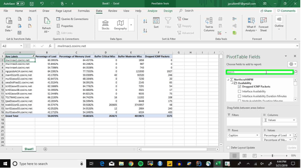
Task: Open the Manage Data Model icon
Action: coord(235,33)
